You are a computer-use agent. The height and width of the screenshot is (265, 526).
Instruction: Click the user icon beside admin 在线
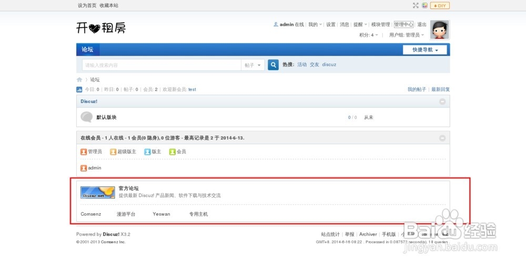click(276, 25)
